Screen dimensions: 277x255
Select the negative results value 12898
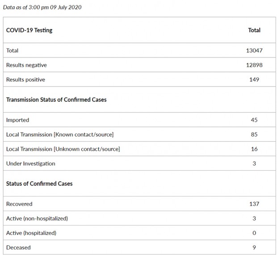(254, 65)
